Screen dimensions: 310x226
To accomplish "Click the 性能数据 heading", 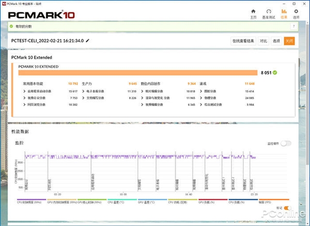I will pyautogui.click(x=20, y=132).
